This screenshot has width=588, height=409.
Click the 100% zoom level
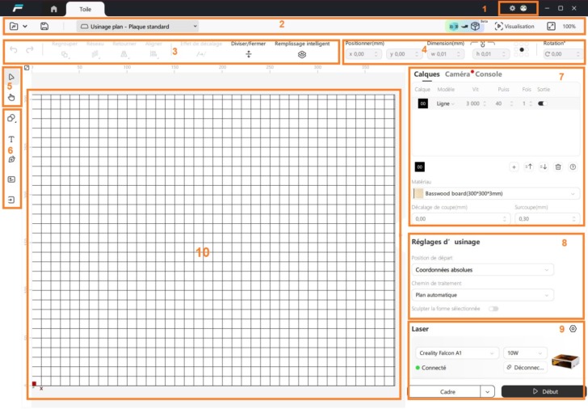tap(569, 26)
